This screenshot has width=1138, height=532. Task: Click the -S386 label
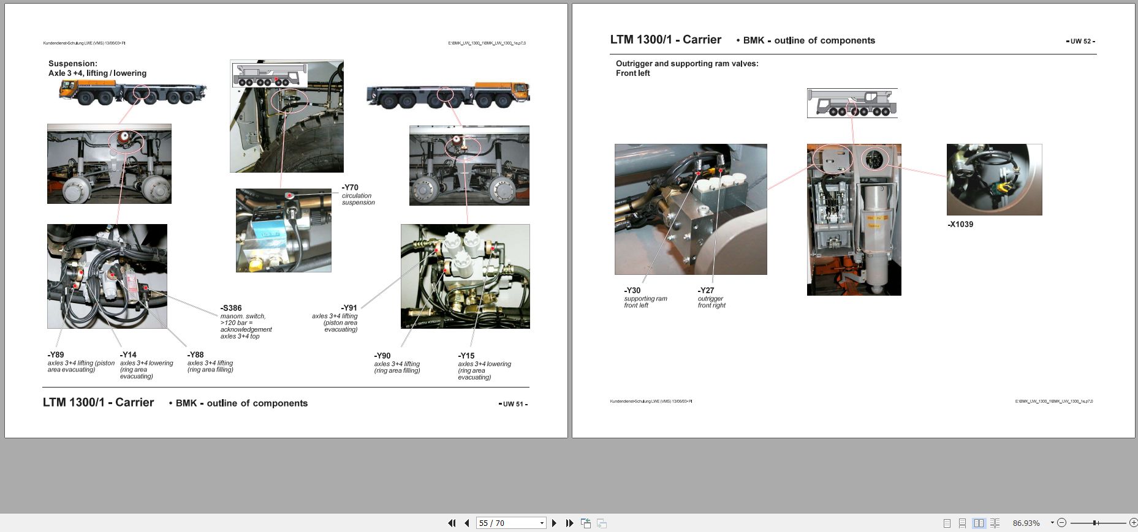[231, 308]
